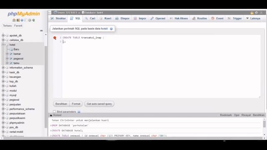The width and height of the screenshot is (267, 150).
Task: Go to the Ekspor tab
Action: [122, 18]
